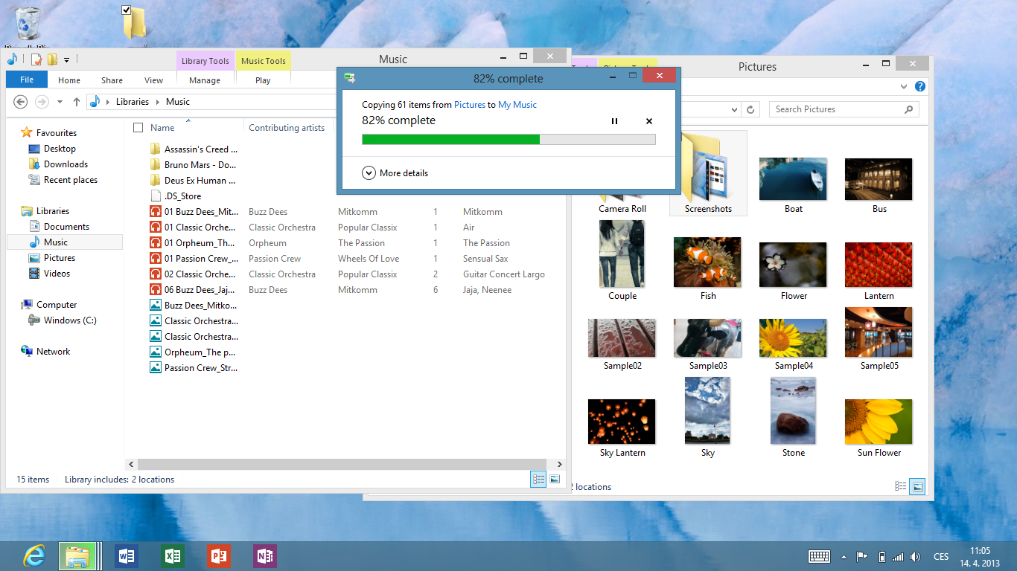Launch Excel from the taskbar

[x=172, y=556]
